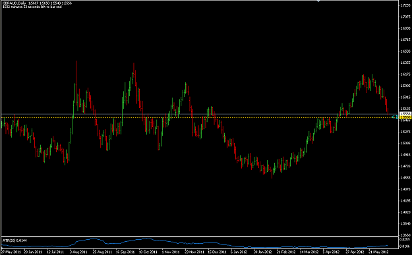Click the 12 Jul 2011 date label

(x=55, y=252)
